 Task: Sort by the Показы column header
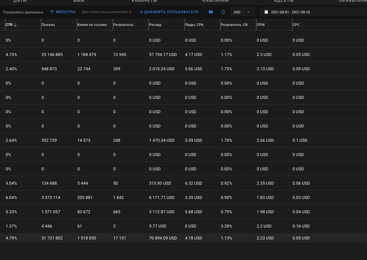coord(48,25)
